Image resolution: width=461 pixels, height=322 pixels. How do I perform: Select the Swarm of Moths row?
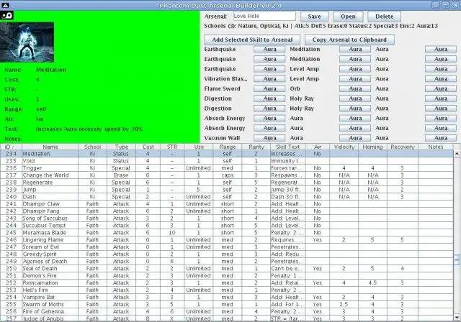click(227, 305)
